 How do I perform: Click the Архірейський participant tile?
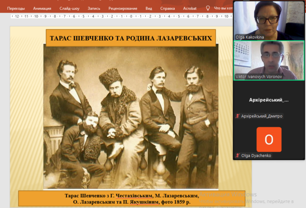point(269,100)
